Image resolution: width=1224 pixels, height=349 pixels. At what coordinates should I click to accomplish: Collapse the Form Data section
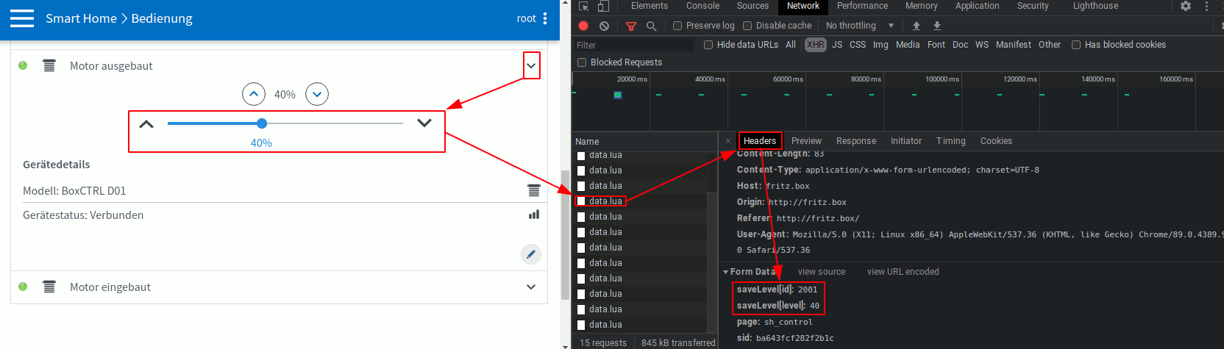click(x=726, y=272)
